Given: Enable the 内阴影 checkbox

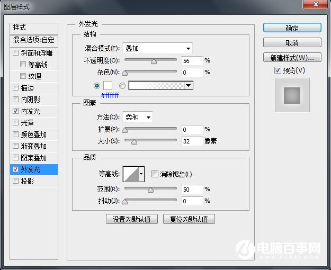Looking at the screenshot, I should pyautogui.click(x=15, y=99).
